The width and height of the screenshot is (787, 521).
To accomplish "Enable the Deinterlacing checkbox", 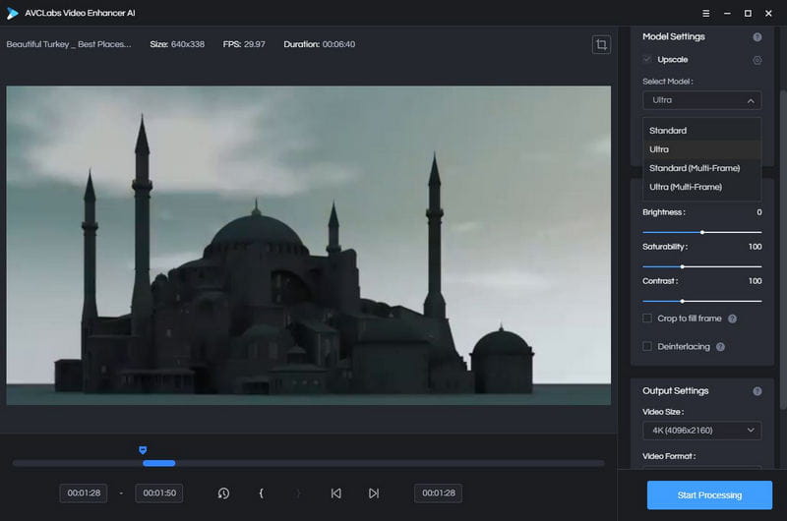I will 647,346.
